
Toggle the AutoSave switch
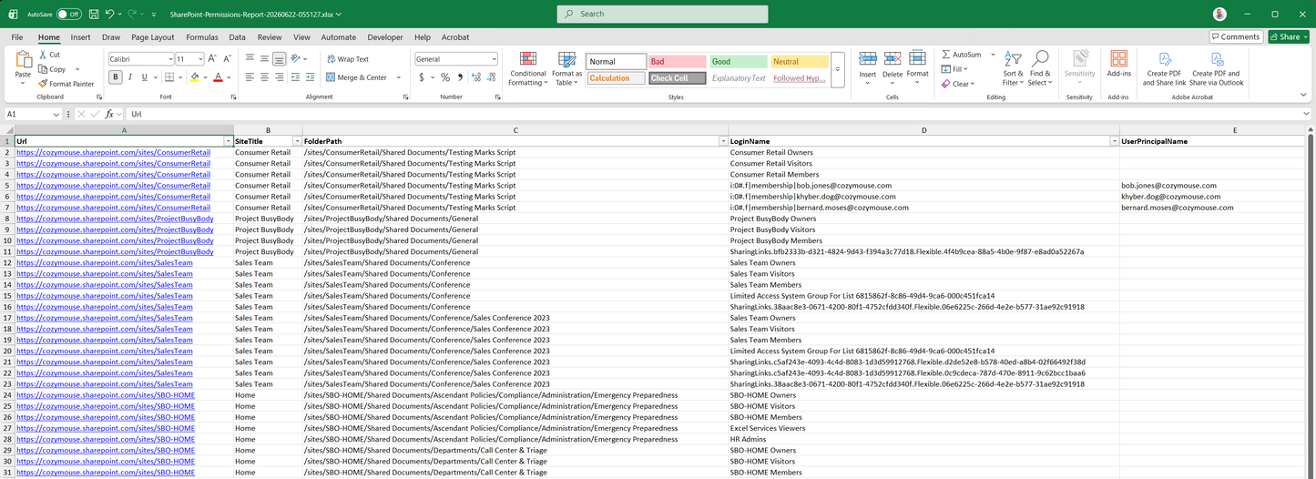(x=69, y=15)
